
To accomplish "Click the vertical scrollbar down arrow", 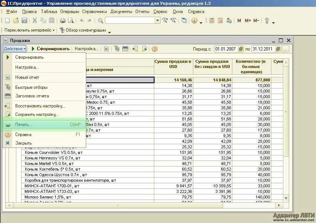I will (286, 198).
